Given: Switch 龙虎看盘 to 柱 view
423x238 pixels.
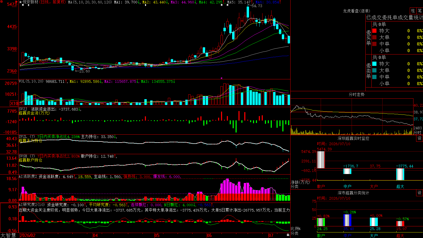Looking at the screenshot, I should 413,11.
